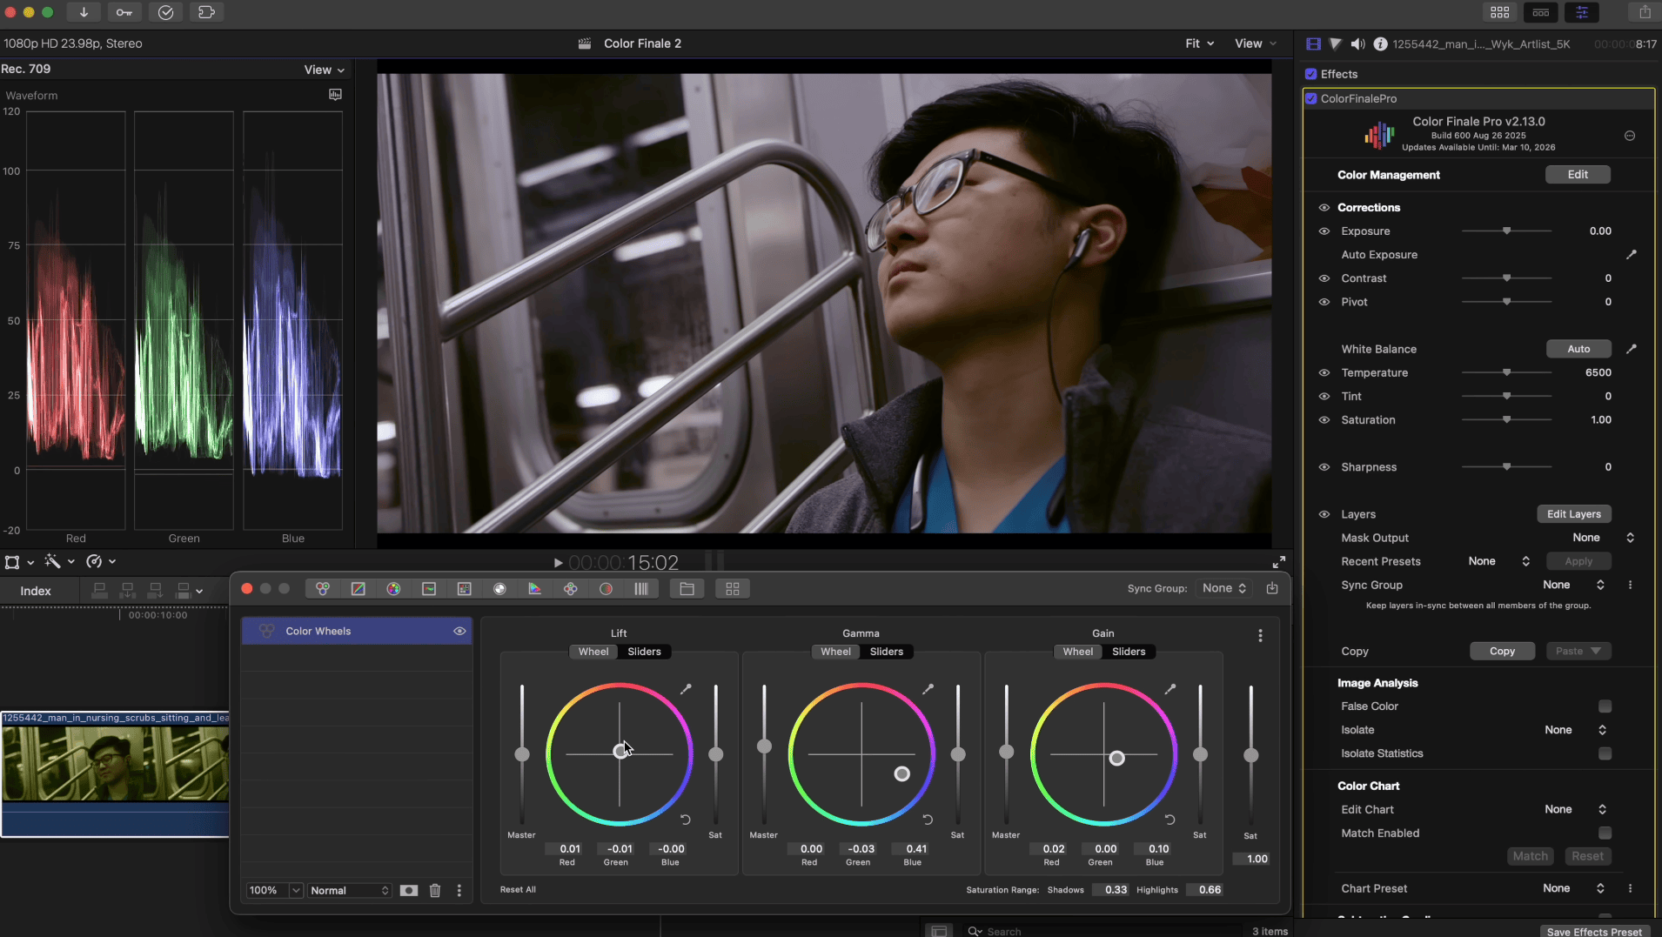The image size is (1662, 937).
Task: Click the Auto white balance button
Action: coord(1578,349)
